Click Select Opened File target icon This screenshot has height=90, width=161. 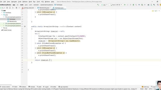click(7, 8)
